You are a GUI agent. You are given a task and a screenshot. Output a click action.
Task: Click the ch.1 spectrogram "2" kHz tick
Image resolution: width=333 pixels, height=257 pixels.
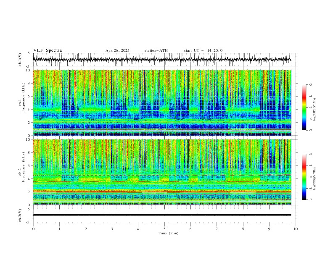coord(29,123)
